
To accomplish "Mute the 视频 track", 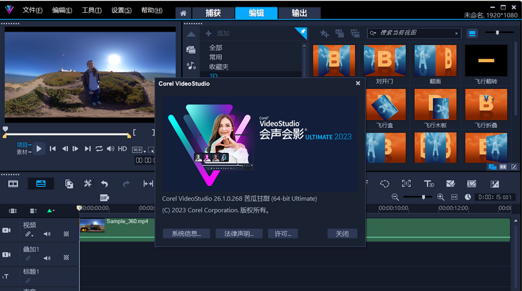I will (47, 234).
